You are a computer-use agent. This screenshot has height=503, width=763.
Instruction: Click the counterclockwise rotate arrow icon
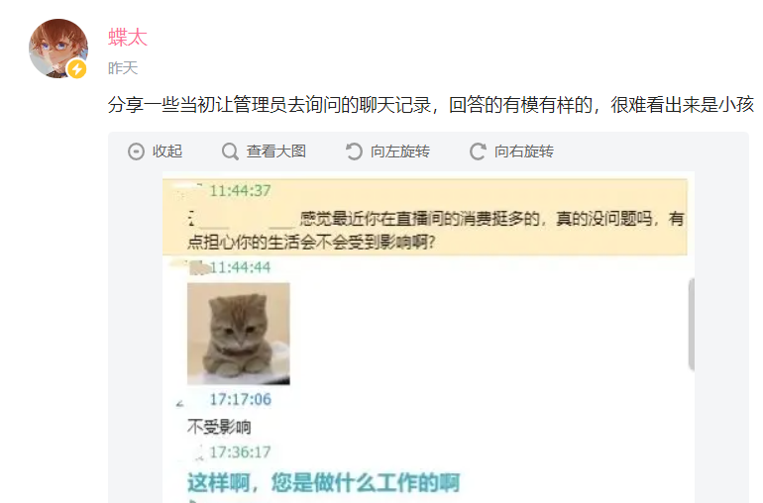[354, 151]
